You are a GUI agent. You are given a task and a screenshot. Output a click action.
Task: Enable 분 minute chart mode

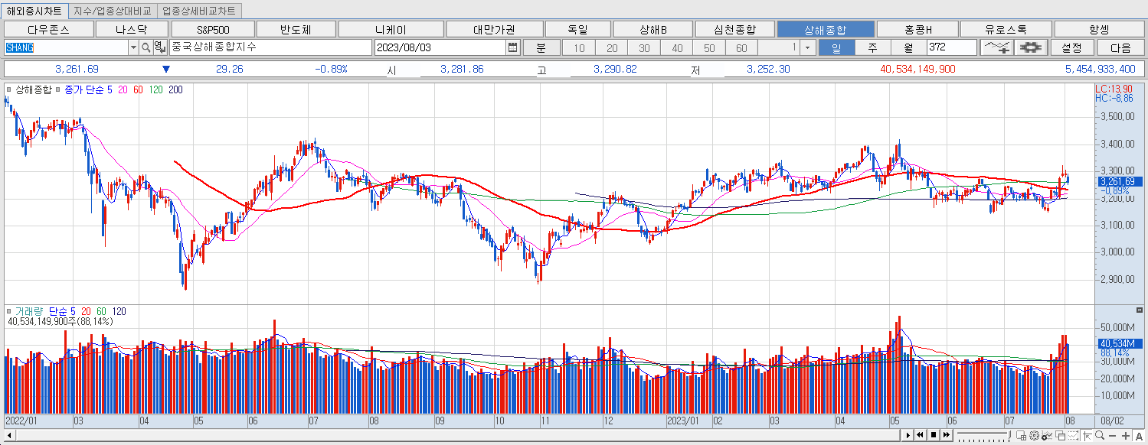541,47
